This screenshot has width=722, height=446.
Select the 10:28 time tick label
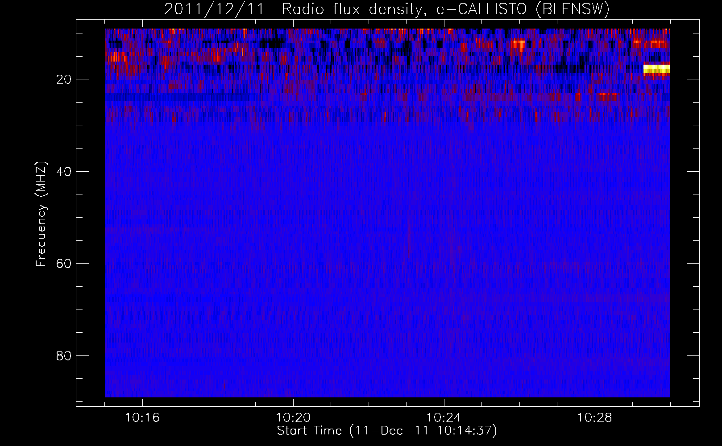(595, 418)
